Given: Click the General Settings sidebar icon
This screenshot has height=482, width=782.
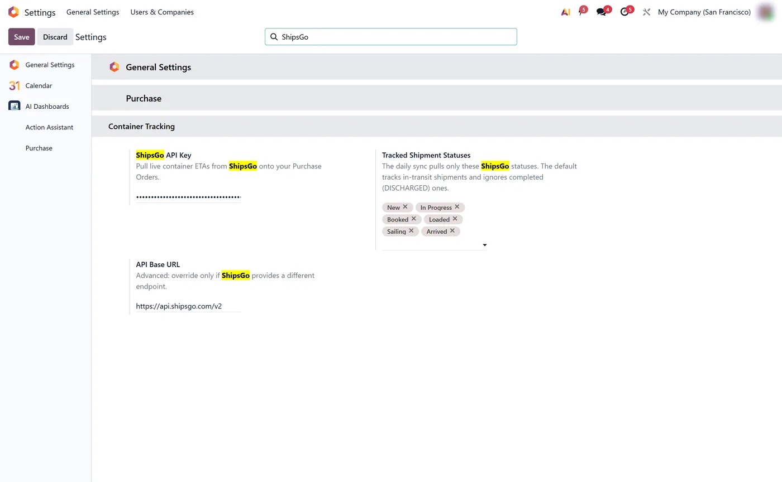Looking at the screenshot, I should point(15,65).
